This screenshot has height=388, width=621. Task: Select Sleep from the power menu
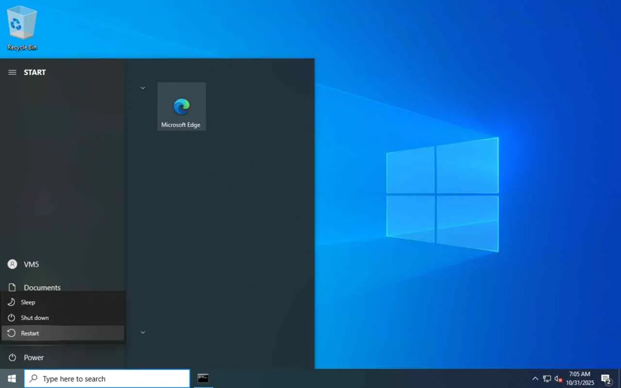pyautogui.click(x=63, y=302)
